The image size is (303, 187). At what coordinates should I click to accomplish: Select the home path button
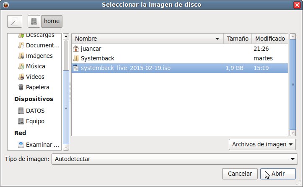(x=52, y=21)
